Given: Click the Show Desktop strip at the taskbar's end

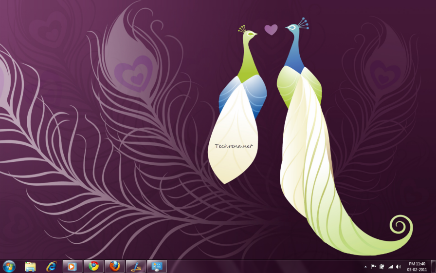Looking at the screenshot, I should tap(434, 267).
